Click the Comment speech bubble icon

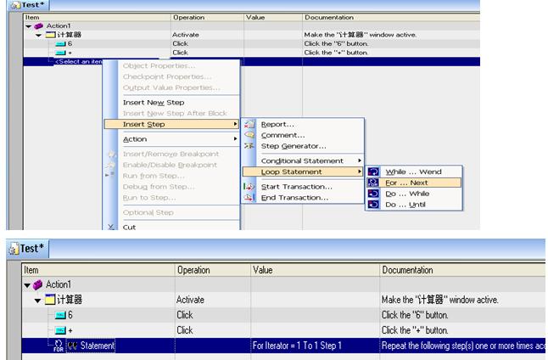tap(249, 135)
